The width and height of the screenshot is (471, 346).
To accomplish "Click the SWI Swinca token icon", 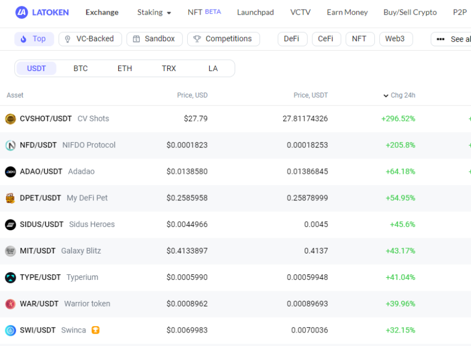I will coord(11,330).
